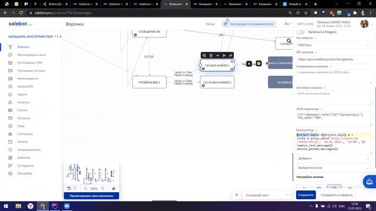376x211 pixels.
Task: Add new sheet with plus button
Action: (x=236, y=195)
